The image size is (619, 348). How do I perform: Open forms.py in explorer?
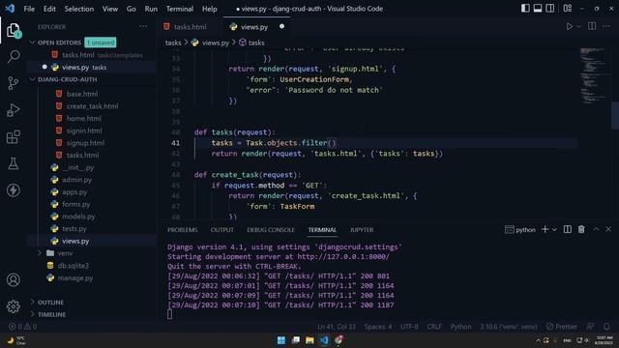pos(75,204)
